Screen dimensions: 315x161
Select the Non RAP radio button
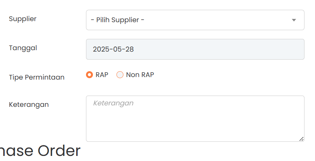tap(120, 75)
